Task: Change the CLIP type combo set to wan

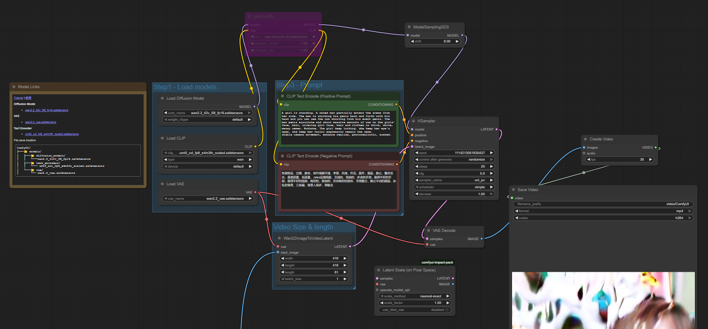Action: pos(207,160)
